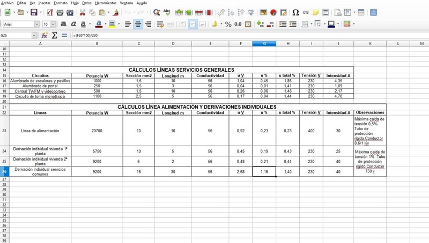The height and width of the screenshot is (243, 429).
Task: Insert comment sticky note icon
Action: click(315, 12)
